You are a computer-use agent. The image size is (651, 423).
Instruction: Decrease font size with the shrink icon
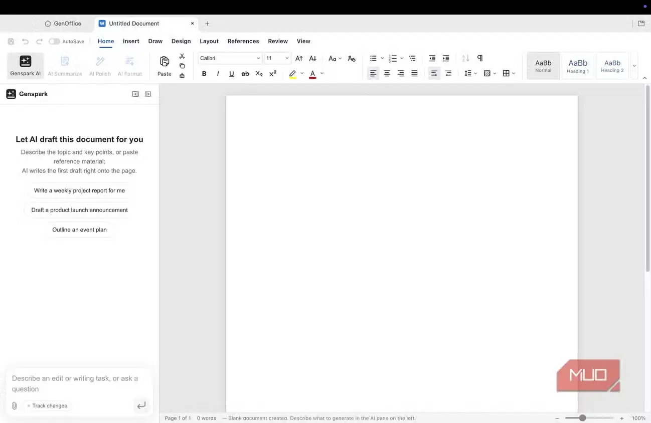pyautogui.click(x=313, y=58)
